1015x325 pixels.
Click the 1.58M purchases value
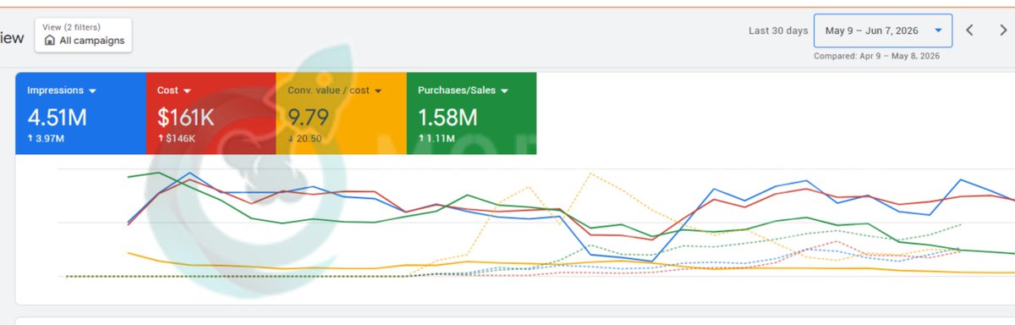448,117
